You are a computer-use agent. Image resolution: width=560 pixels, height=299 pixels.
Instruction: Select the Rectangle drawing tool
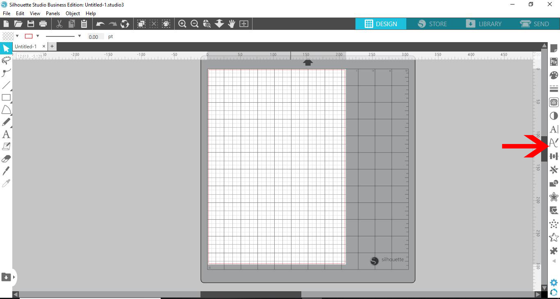6,97
